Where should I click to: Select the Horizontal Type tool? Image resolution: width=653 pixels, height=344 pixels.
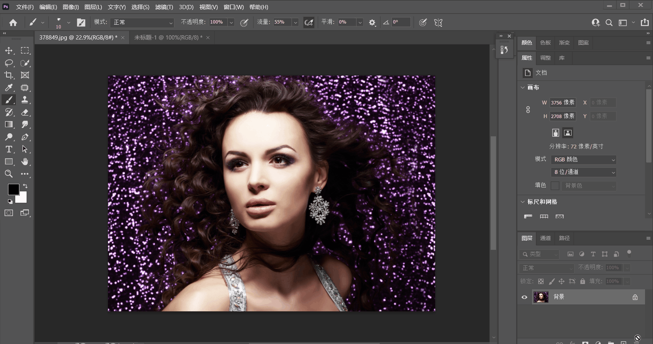pos(9,149)
